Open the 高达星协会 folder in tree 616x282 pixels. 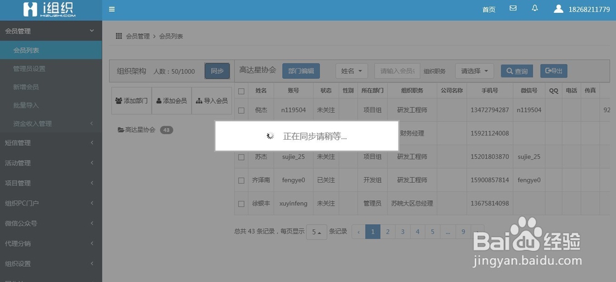[136, 130]
